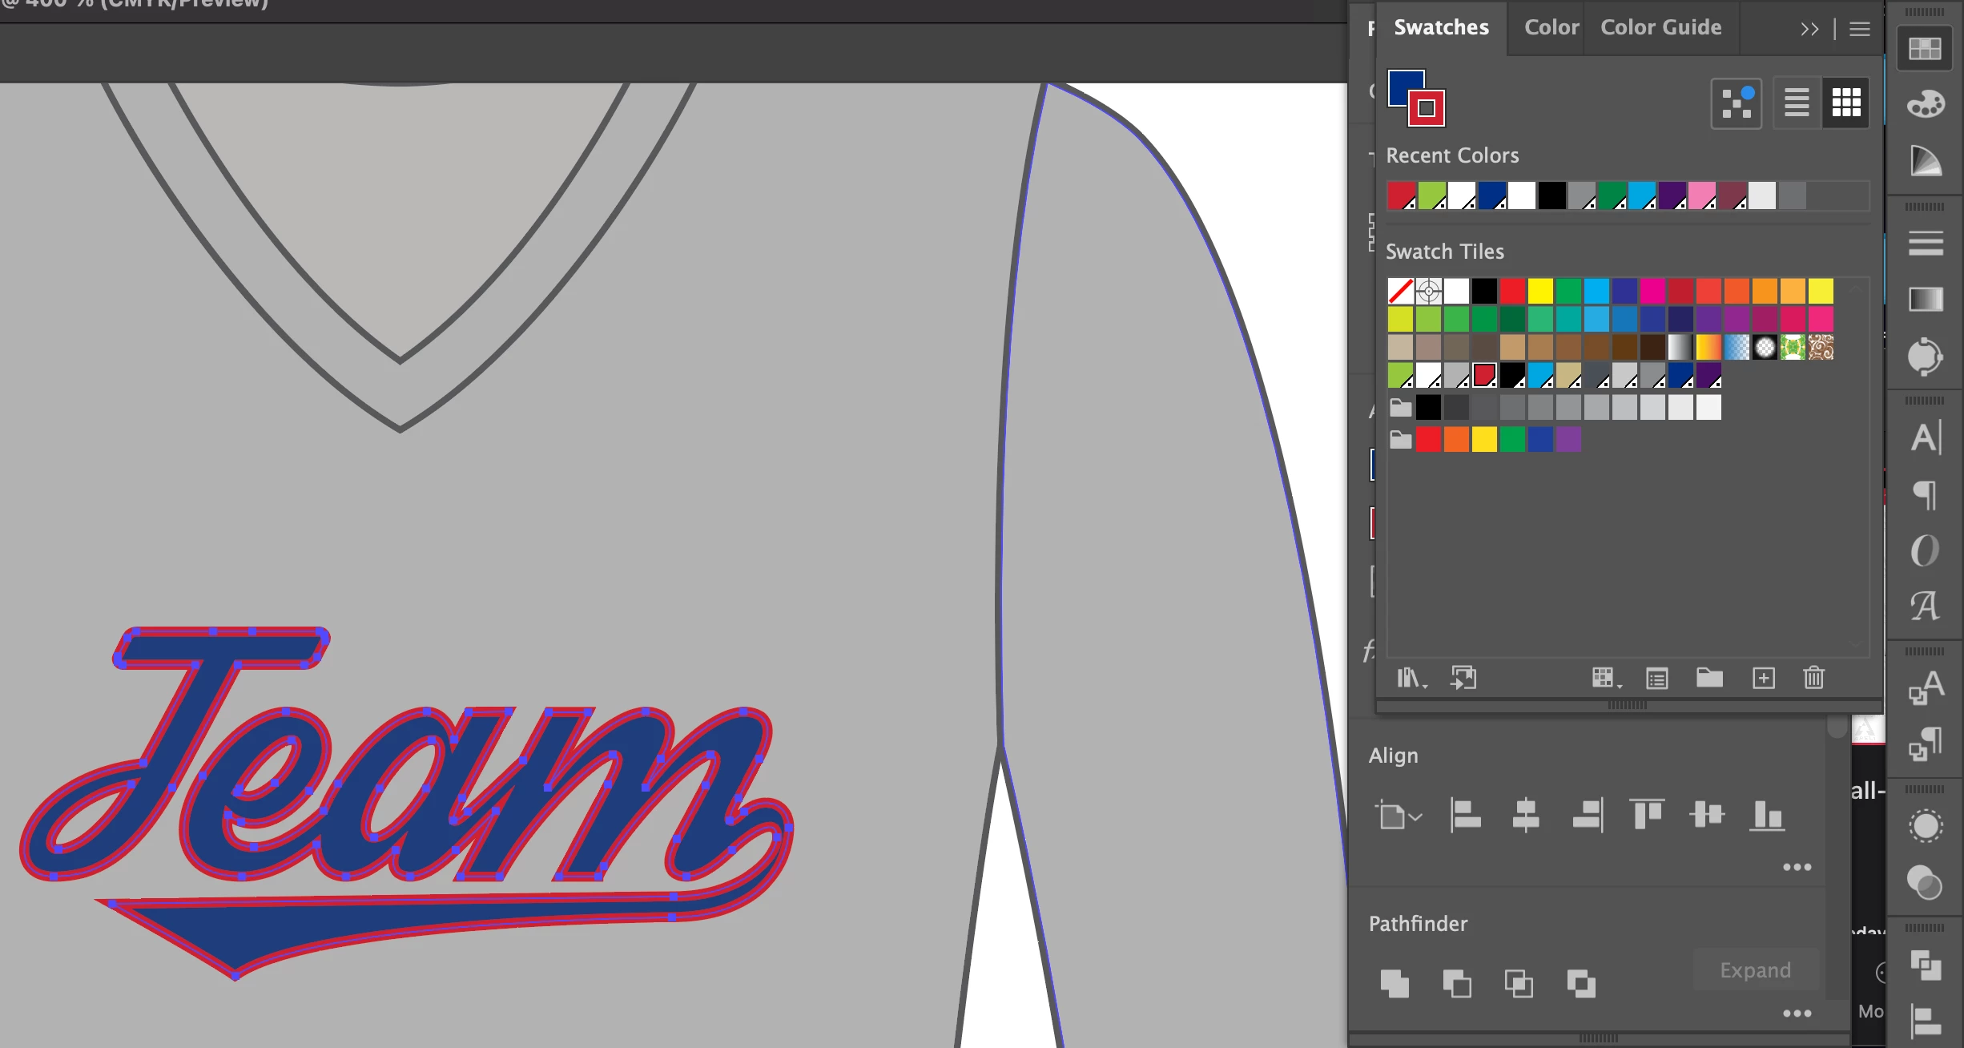Click the New Swatch plus icon
Screen dimensions: 1964x1048
1763,678
